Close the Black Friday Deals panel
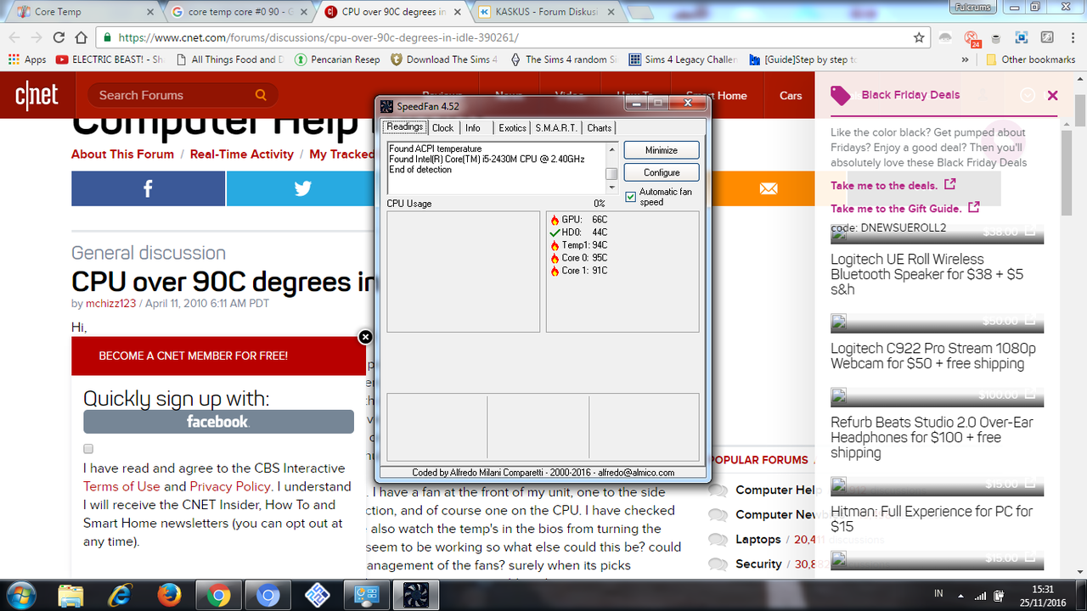This screenshot has height=611, width=1087. click(x=1052, y=95)
